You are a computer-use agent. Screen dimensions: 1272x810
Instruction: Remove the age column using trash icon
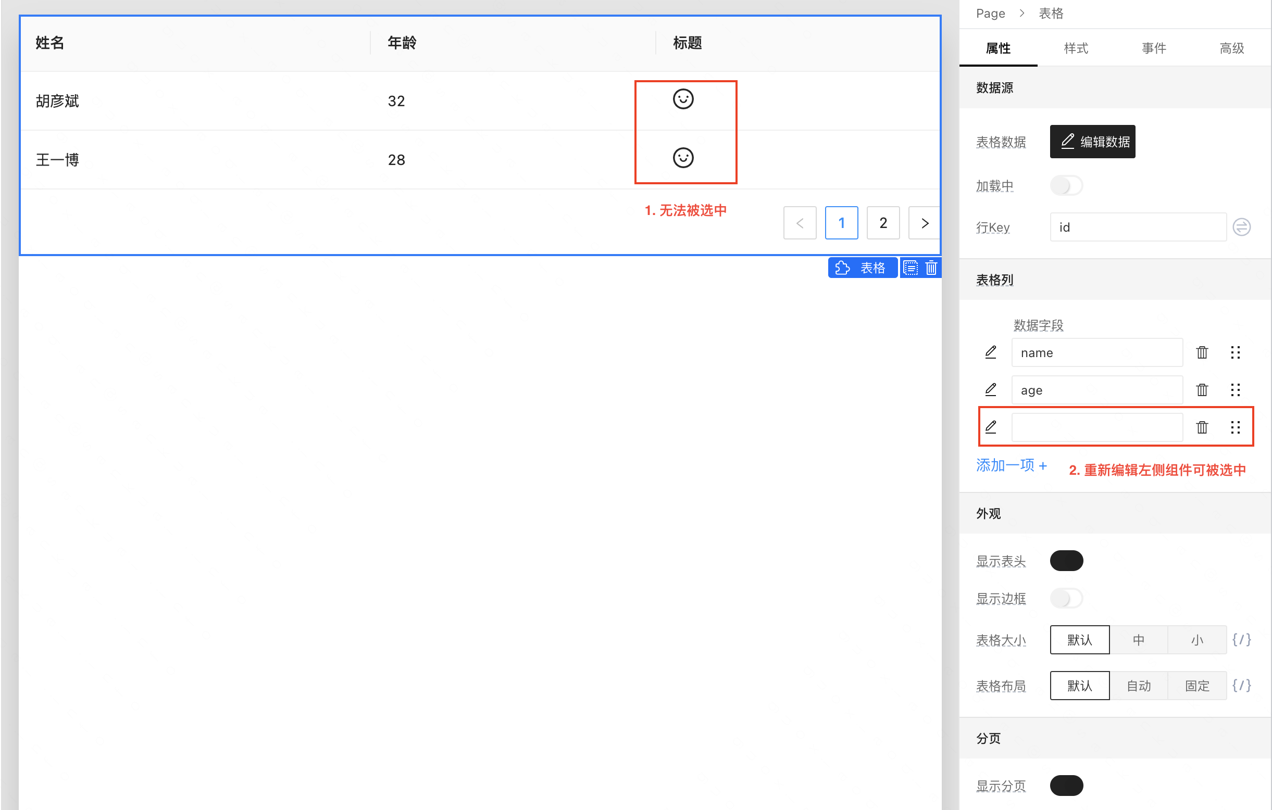[x=1202, y=390]
